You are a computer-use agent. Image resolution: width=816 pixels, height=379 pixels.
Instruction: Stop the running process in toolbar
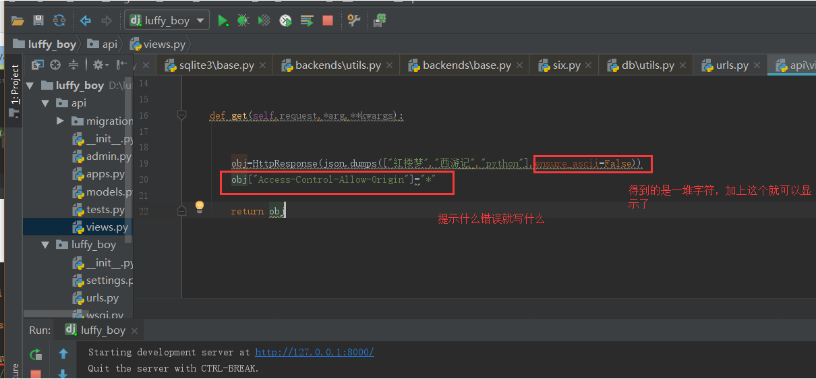tap(328, 21)
